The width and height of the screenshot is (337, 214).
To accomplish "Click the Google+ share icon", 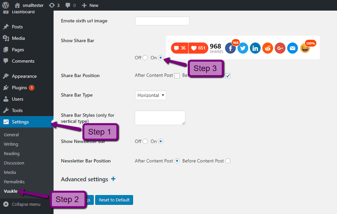I will (x=280, y=48).
